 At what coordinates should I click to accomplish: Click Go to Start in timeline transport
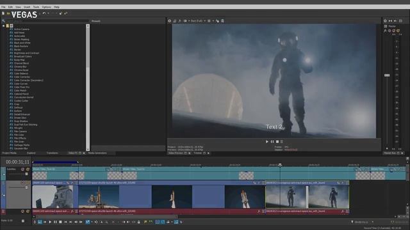(x=65, y=222)
